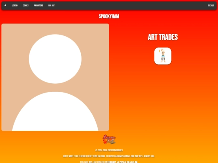Click empty area of dark navigation bar
The image size is (218, 163).
[x=131, y=6]
